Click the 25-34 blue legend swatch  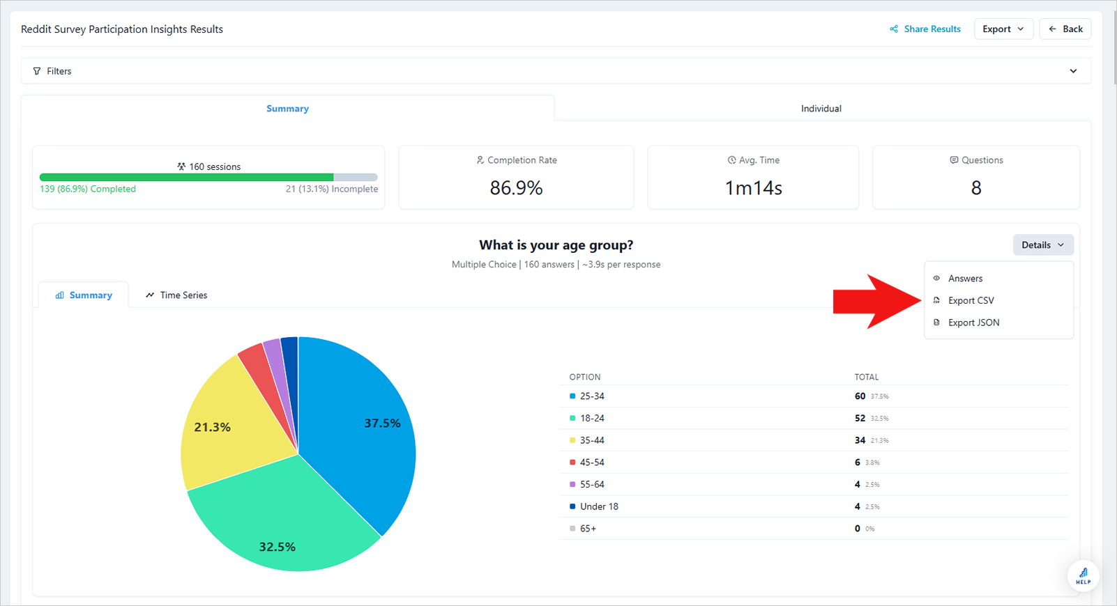pyautogui.click(x=572, y=396)
